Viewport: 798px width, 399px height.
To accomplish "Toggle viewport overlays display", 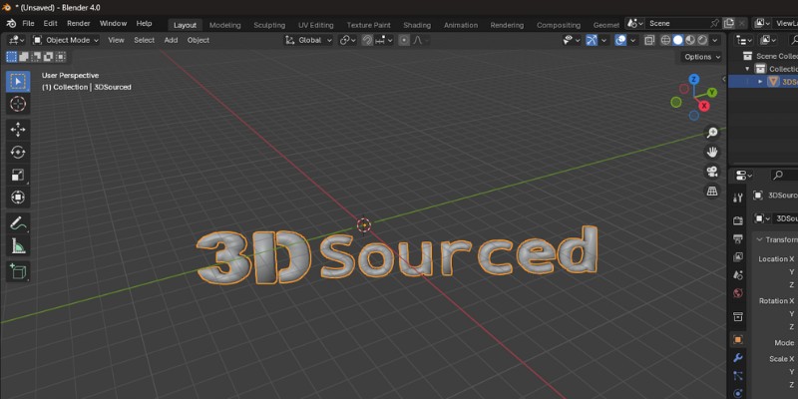I will 620,40.
